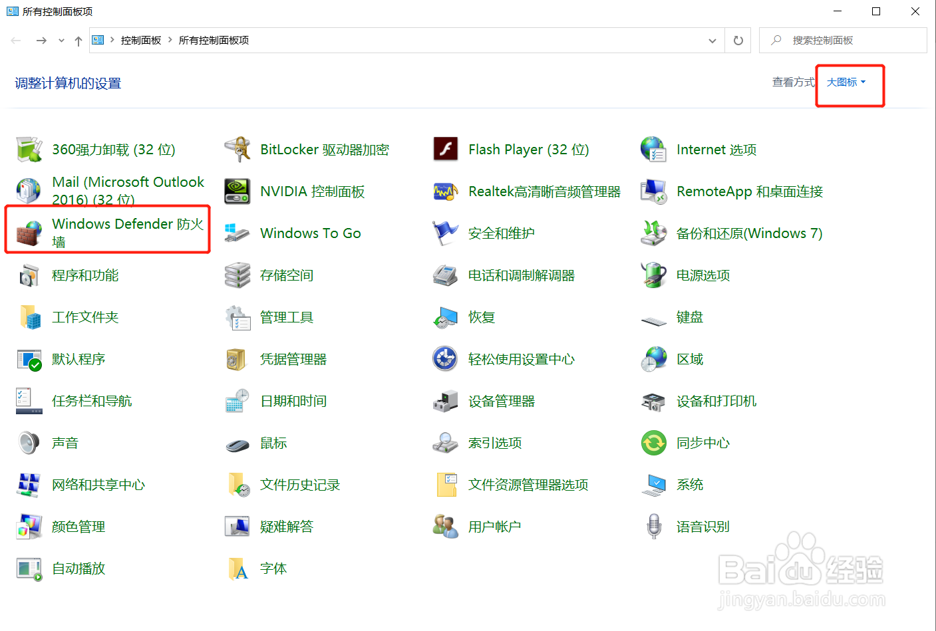Open the Realtek audio manager icon
936x631 pixels.
(x=445, y=191)
